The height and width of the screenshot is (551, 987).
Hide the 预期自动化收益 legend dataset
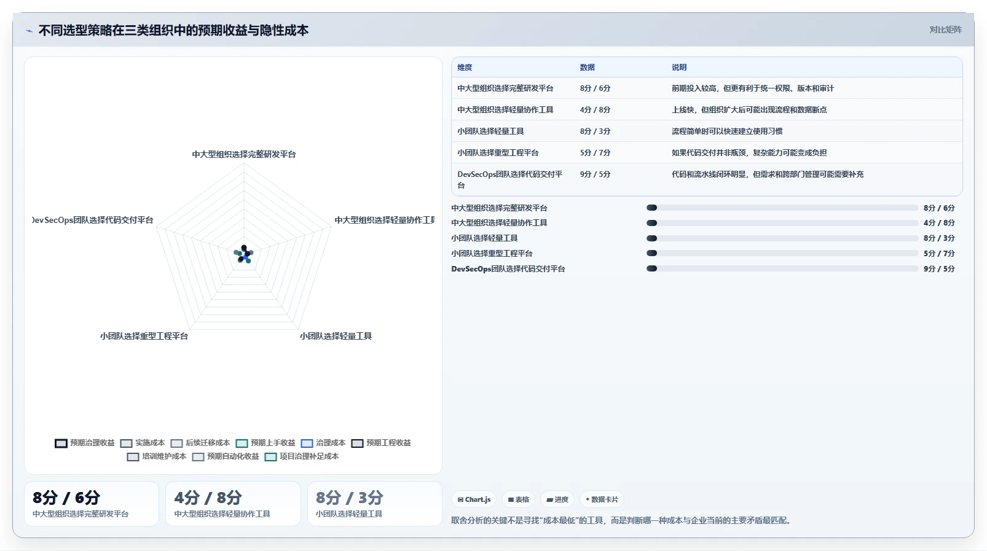226,456
